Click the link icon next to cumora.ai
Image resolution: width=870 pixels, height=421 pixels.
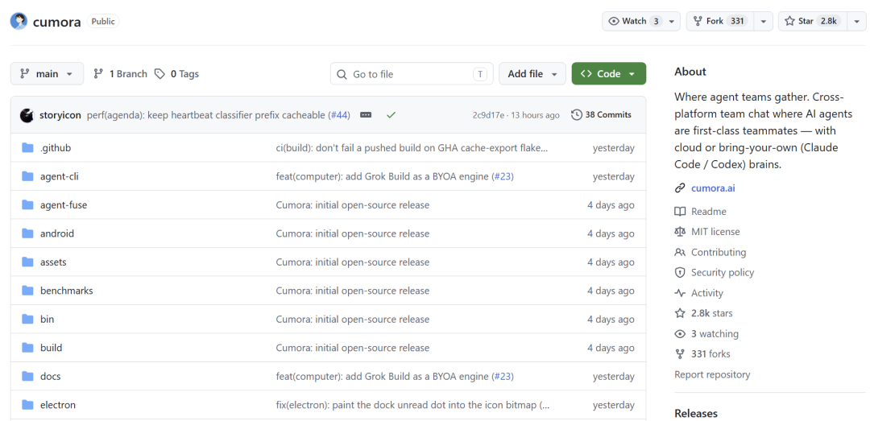680,188
